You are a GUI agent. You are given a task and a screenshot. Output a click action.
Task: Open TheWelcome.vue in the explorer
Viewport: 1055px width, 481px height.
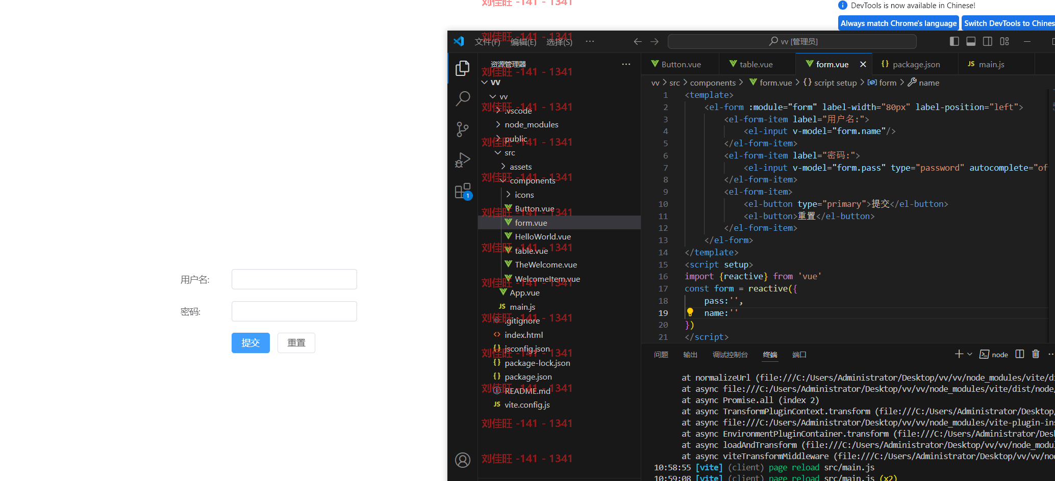tap(559, 264)
